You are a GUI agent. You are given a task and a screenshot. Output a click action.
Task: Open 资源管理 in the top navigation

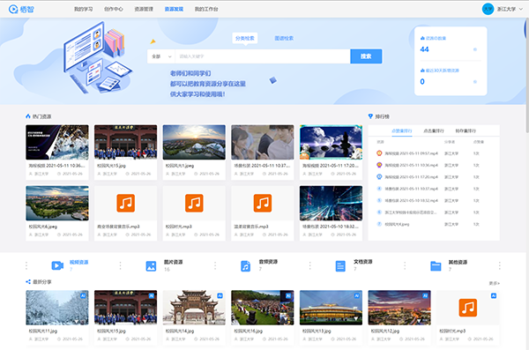[144, 9]
